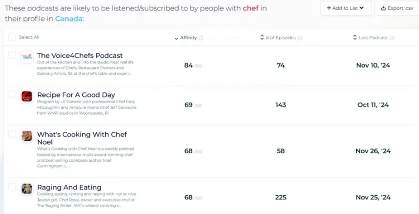Sort the Last Podcast column arrows
The width and height of the screenshot is (419, 214).
[x=355, y=37]
